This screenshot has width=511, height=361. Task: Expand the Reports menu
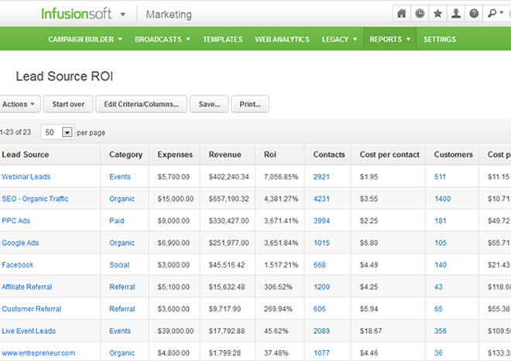(390, 39)
